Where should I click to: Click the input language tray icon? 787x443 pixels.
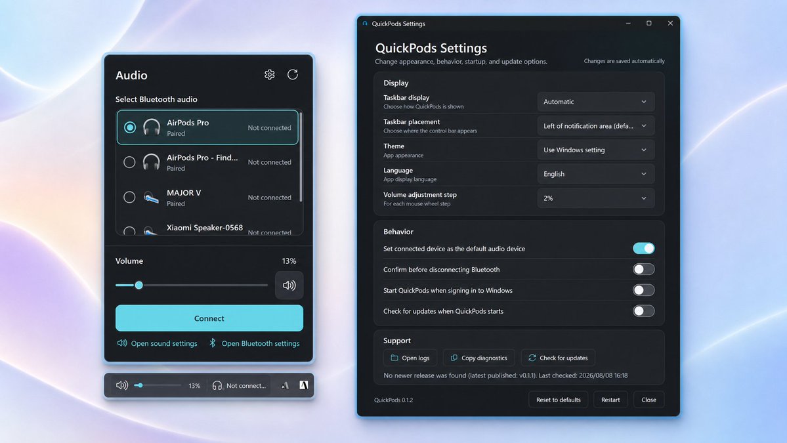285,385
